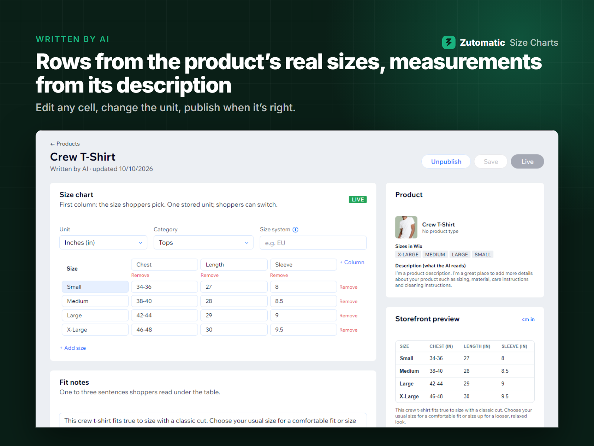Remove the Small size row
This screenshot has width=594, height=446.
[348, 287]
